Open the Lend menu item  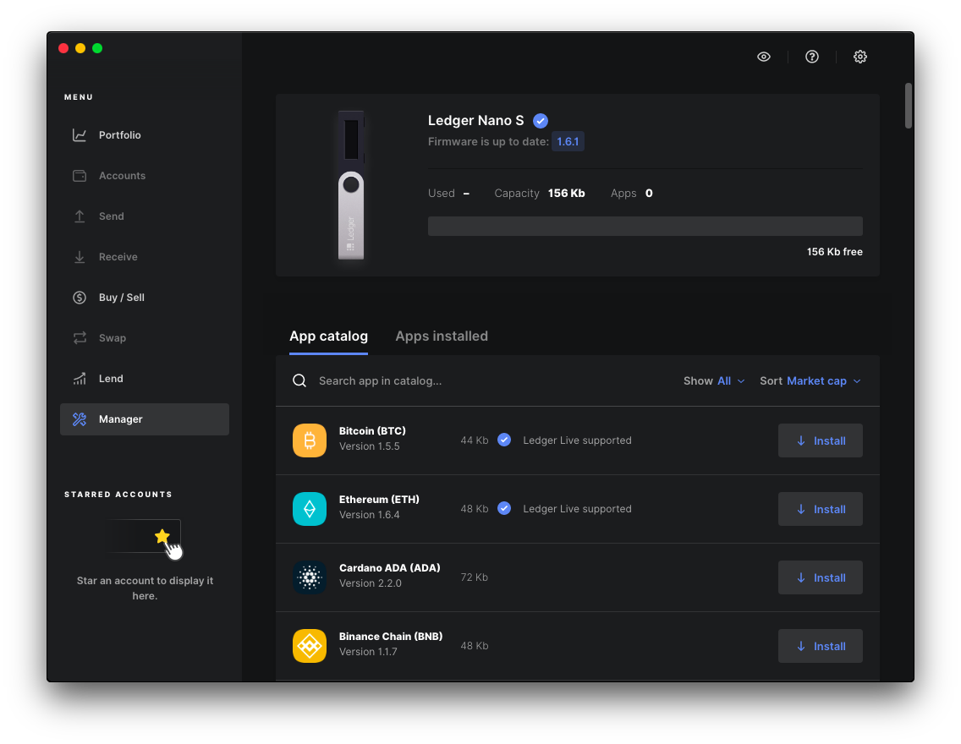[145, 379]
